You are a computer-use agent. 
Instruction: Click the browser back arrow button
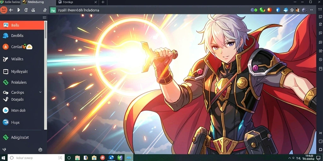(x=11, y=10)
